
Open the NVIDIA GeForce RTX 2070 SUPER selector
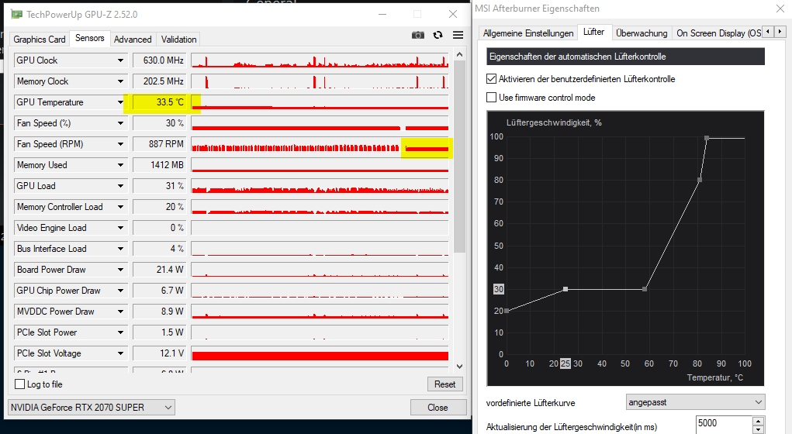(x=92, y=407)
